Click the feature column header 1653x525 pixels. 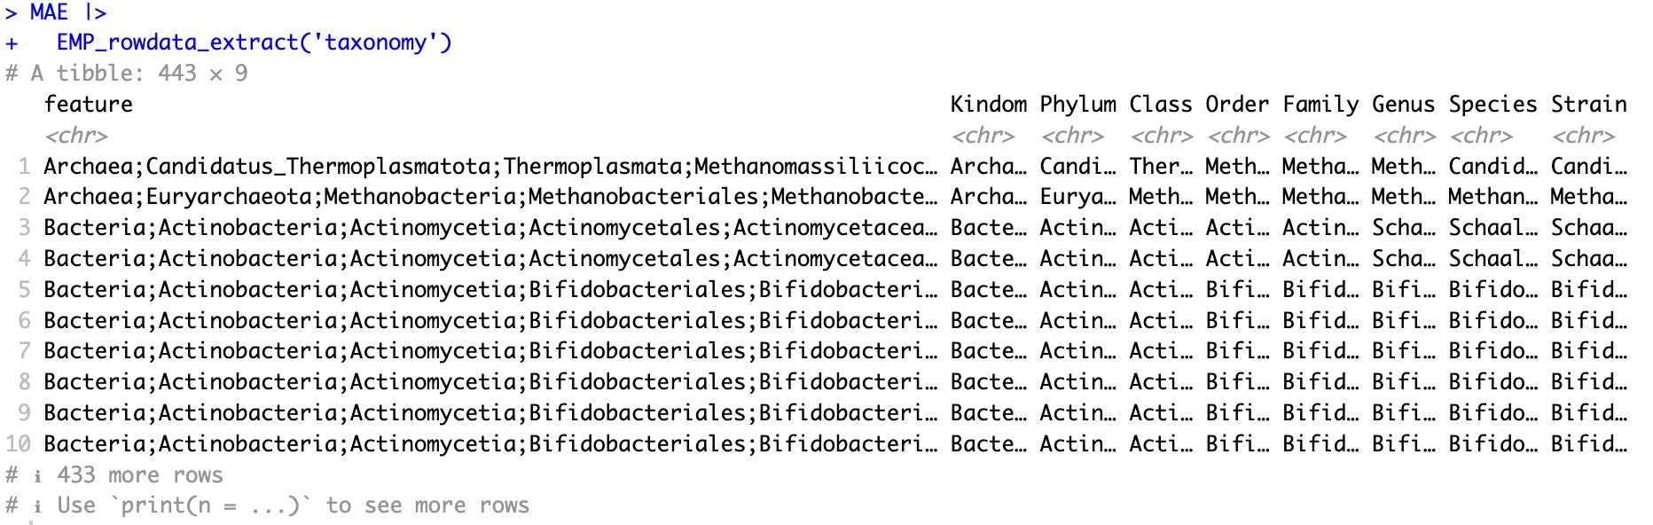click(89, 105)
